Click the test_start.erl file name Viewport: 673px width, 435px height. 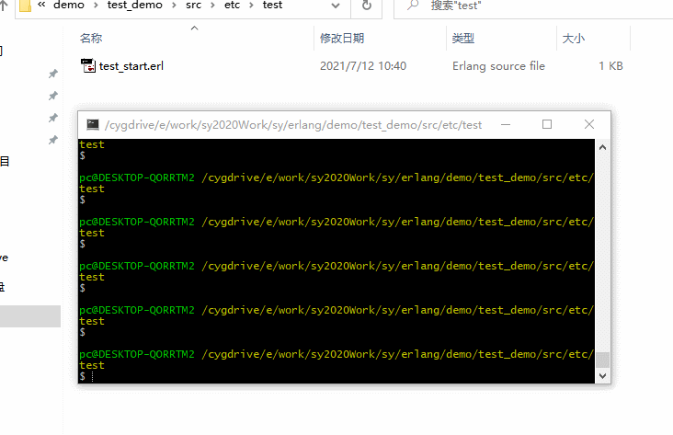click(x=131, y=66)
